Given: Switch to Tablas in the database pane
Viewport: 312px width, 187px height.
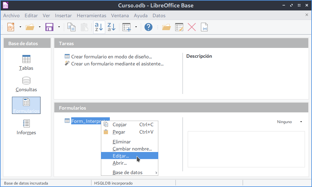Looking at the screenshot, I should click(x=26, y=63).
